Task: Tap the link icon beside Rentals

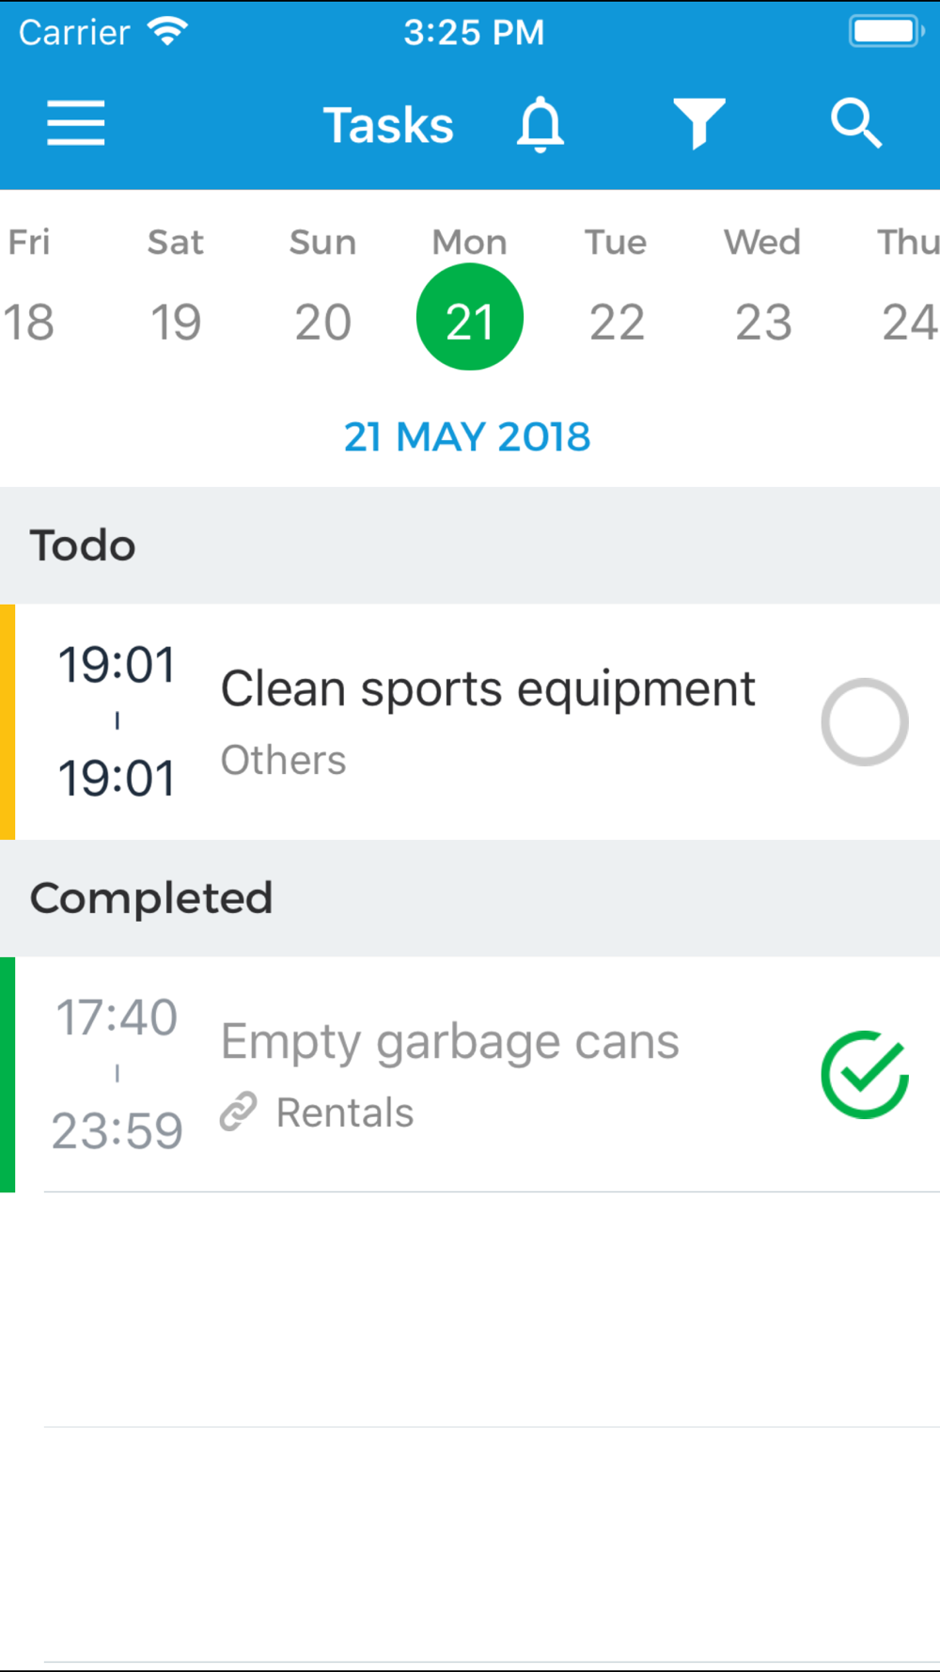Action: click(239, 1112)
